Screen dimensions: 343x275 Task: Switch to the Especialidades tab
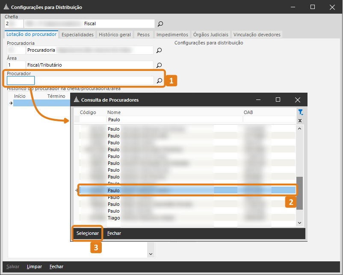[x=77, y=35]
